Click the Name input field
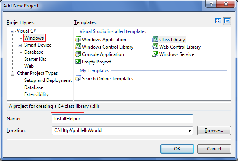The width and height of the screenshot is (238, 161). tap(122, 119)
